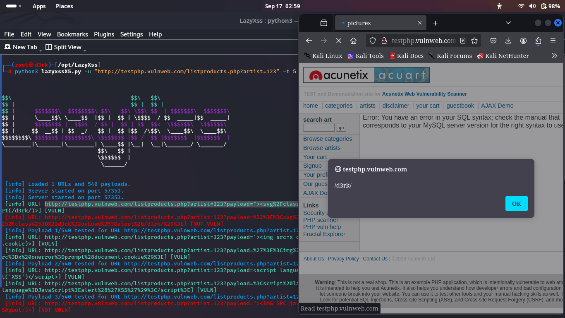Open the terminal Edit menu
The image size is (565, 318).
(26, 34)
